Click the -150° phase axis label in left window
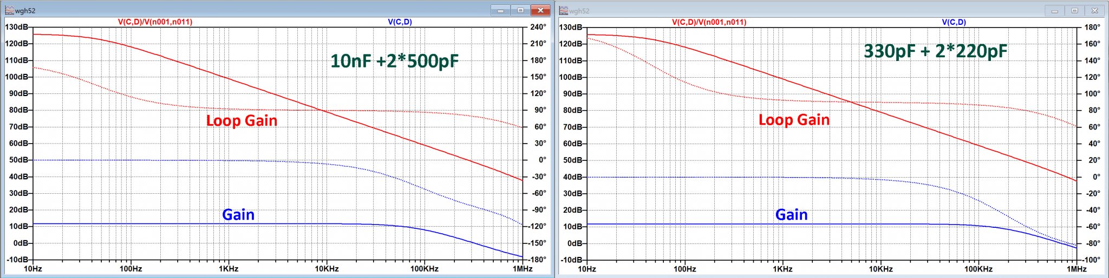Screen dimensions: 1109x278 (x=537, y=243)
